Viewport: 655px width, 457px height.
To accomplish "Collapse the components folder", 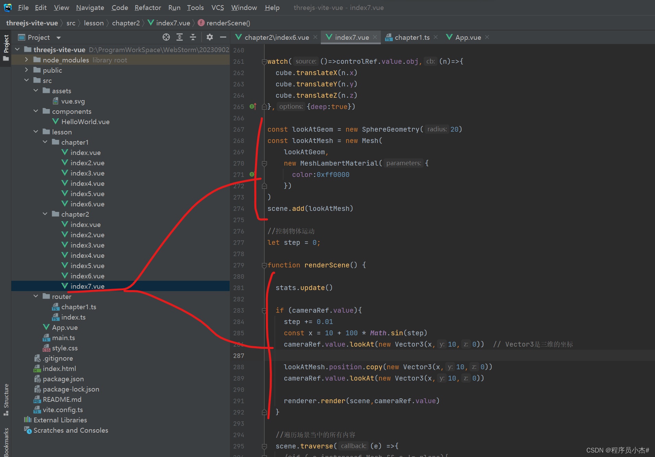I will [x=36, y=111].
